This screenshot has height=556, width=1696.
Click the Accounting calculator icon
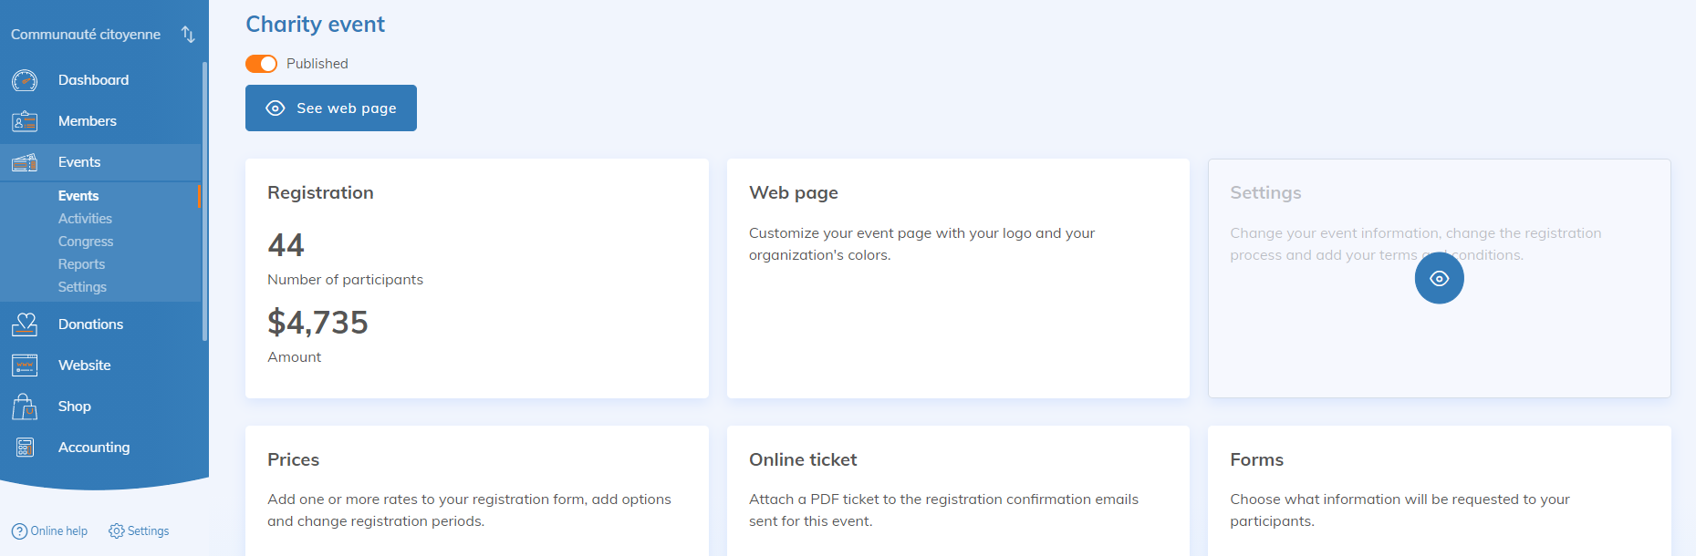pos(25,448)
